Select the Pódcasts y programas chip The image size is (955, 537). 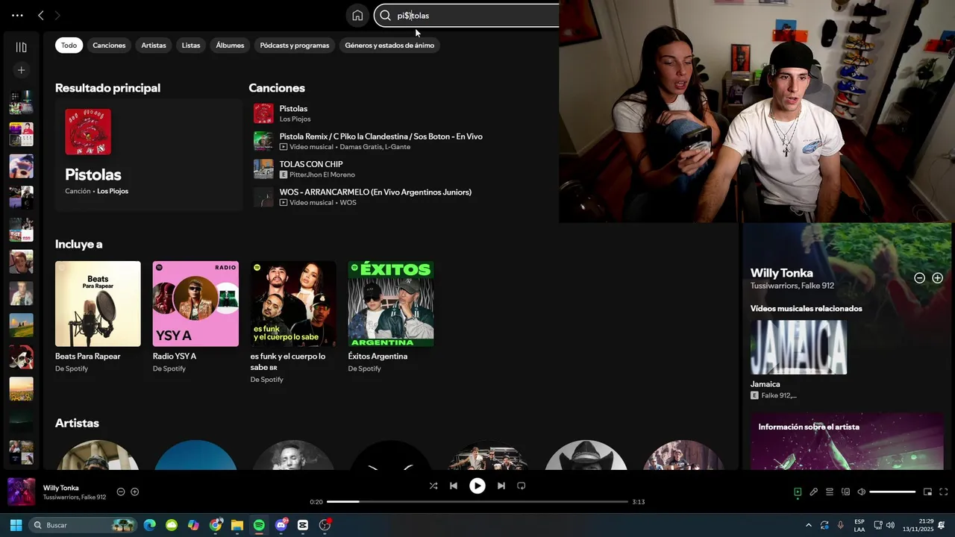[x=295, y=45]
